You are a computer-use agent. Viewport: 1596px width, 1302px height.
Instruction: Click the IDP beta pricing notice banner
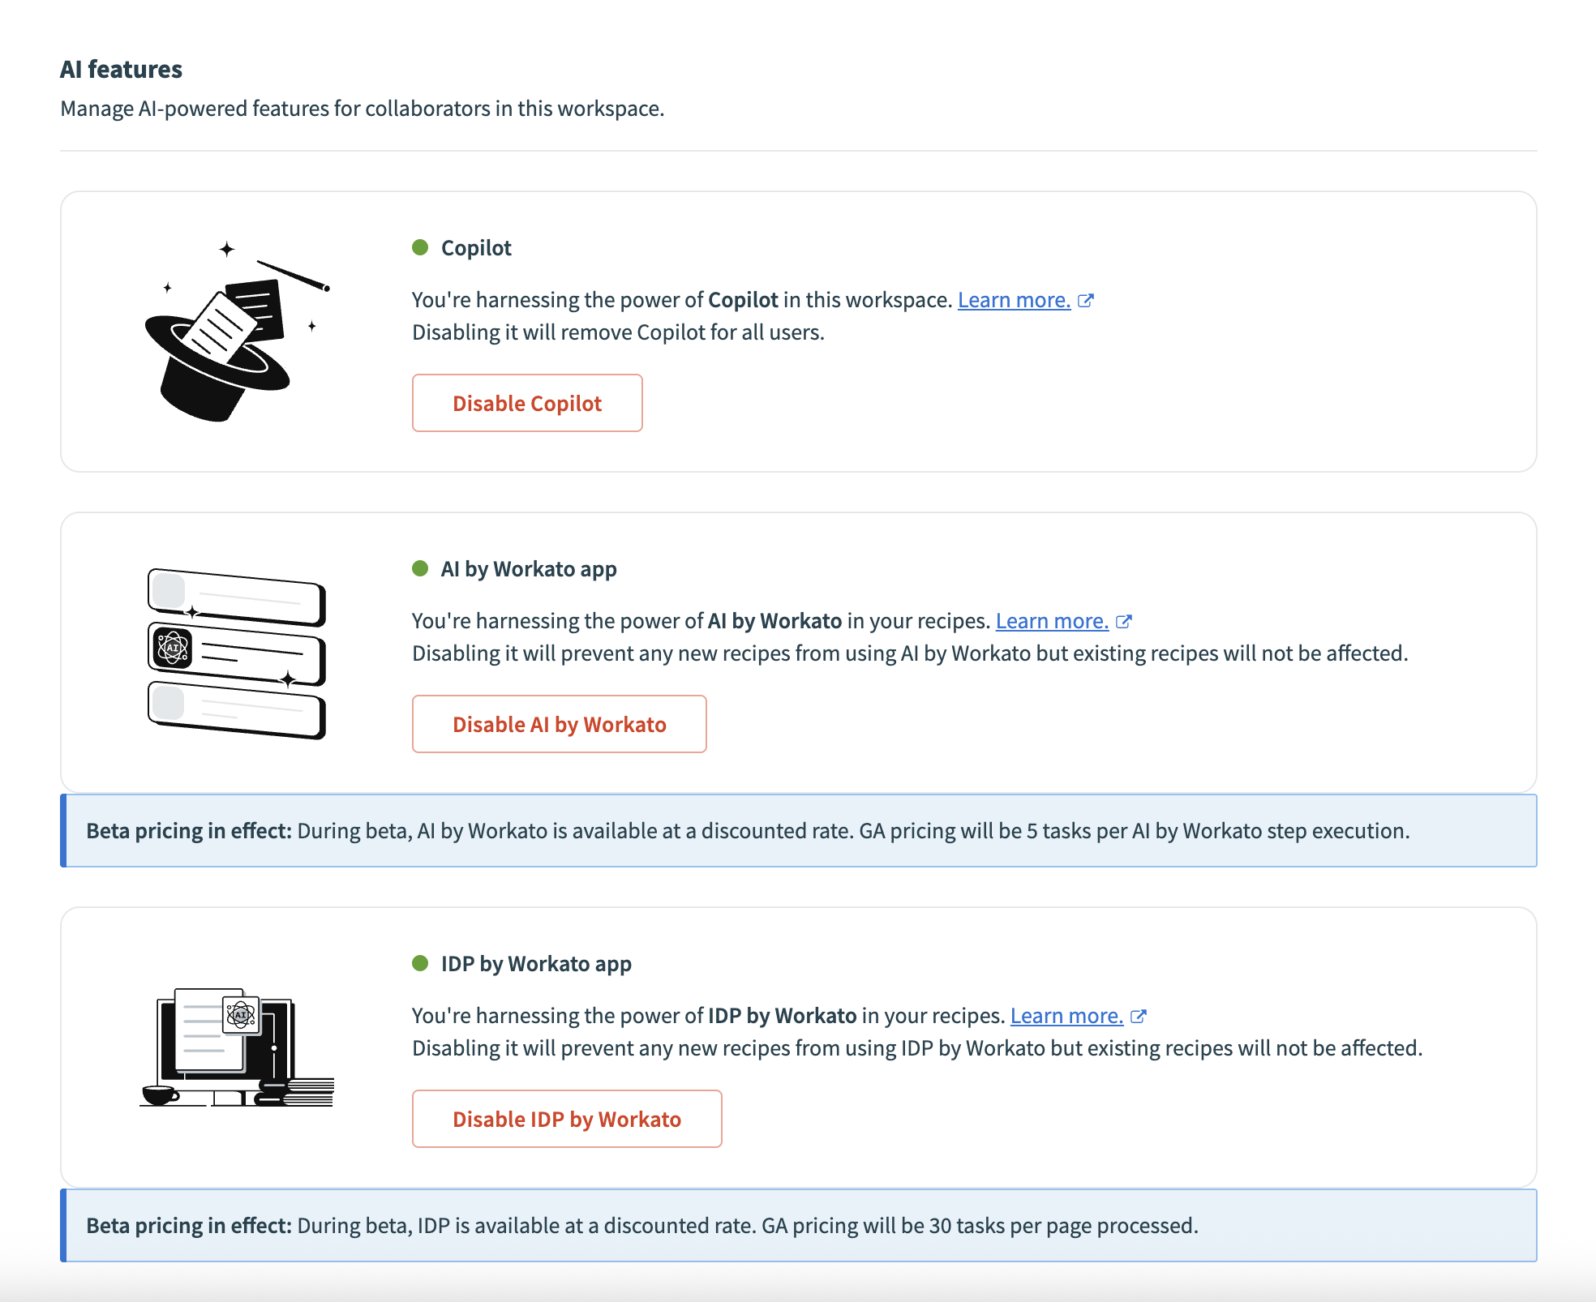(x=797, y=1225)
